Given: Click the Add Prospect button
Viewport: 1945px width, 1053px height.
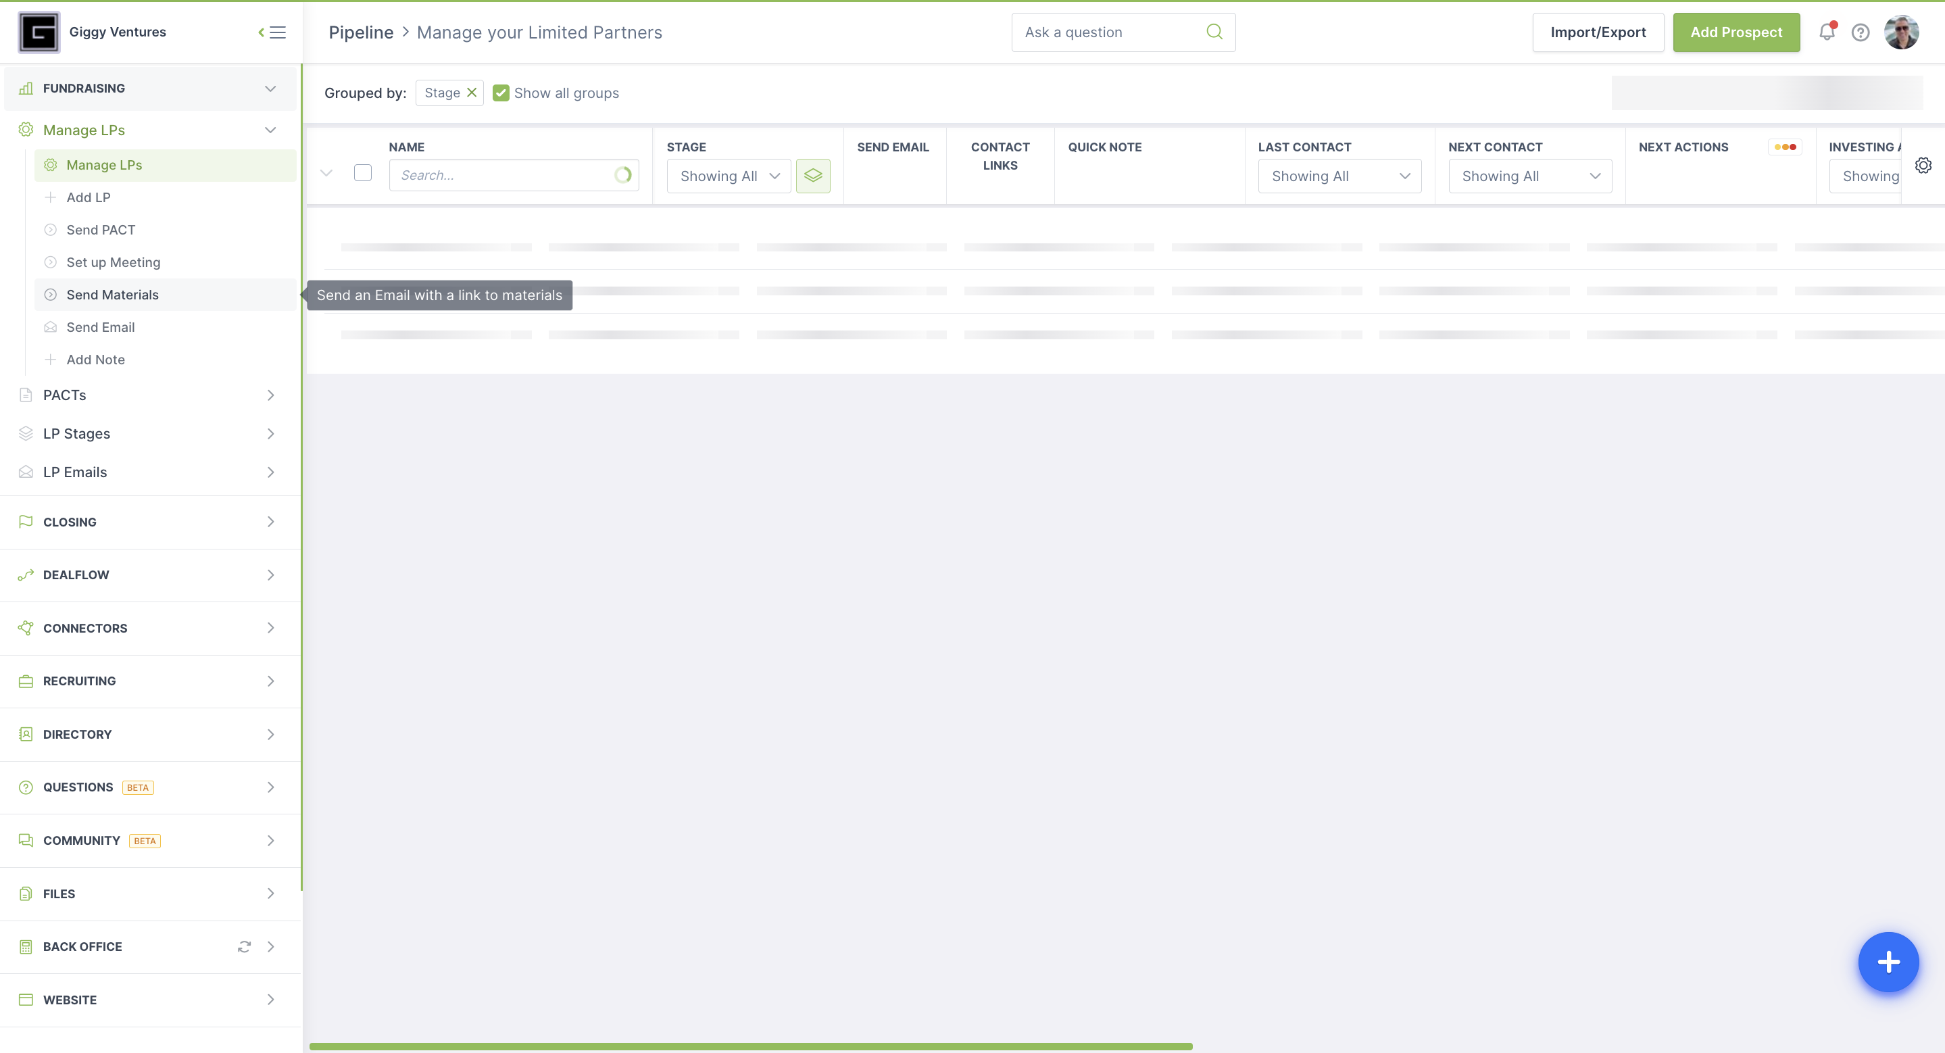Looking at the screenshot, I should point(1736,31).
